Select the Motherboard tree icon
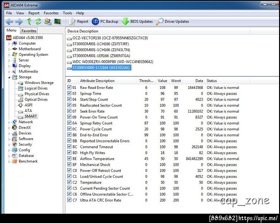This screenshot has width=280, height=223. (14, 49)
